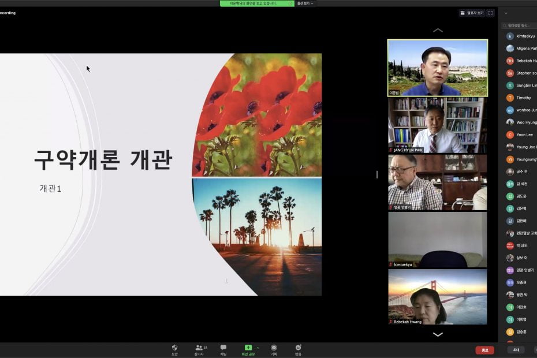The width and height of the screenshot is (537, 358).
Task: Click JANG HYUN PAIK video thumbnail
Action: coord(437,125)
